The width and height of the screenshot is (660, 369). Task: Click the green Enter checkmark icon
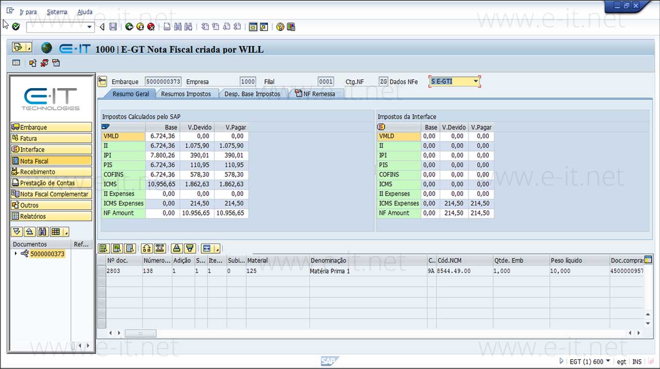pos(16,27)
